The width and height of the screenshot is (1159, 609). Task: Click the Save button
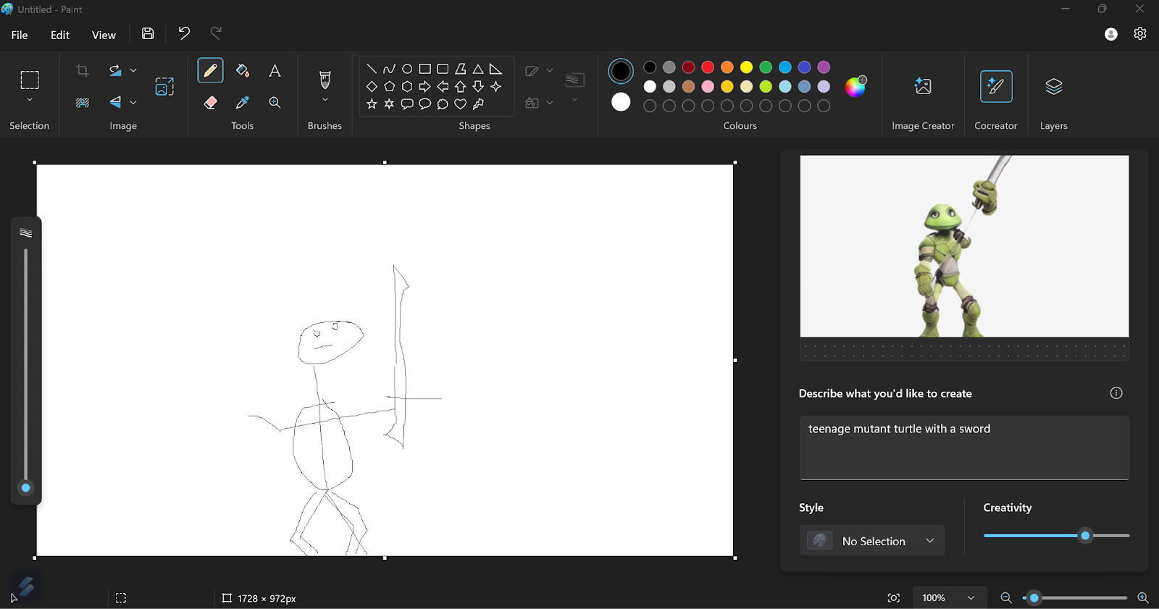(x=148, y=33)
